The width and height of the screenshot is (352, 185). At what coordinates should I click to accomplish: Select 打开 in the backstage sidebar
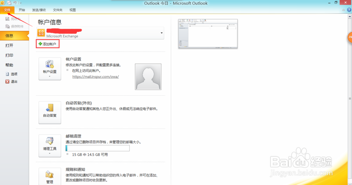9,45
